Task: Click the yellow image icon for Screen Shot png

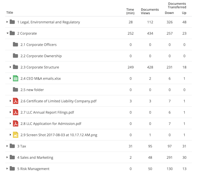Action: pyautogui.click(x=15, y=135)
